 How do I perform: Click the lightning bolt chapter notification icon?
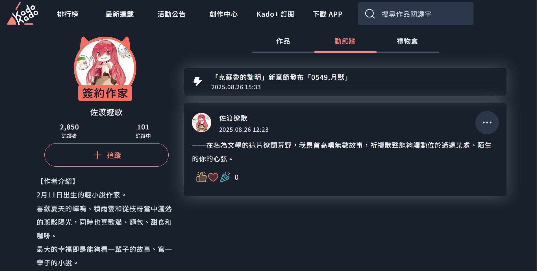tap(197, 81)
